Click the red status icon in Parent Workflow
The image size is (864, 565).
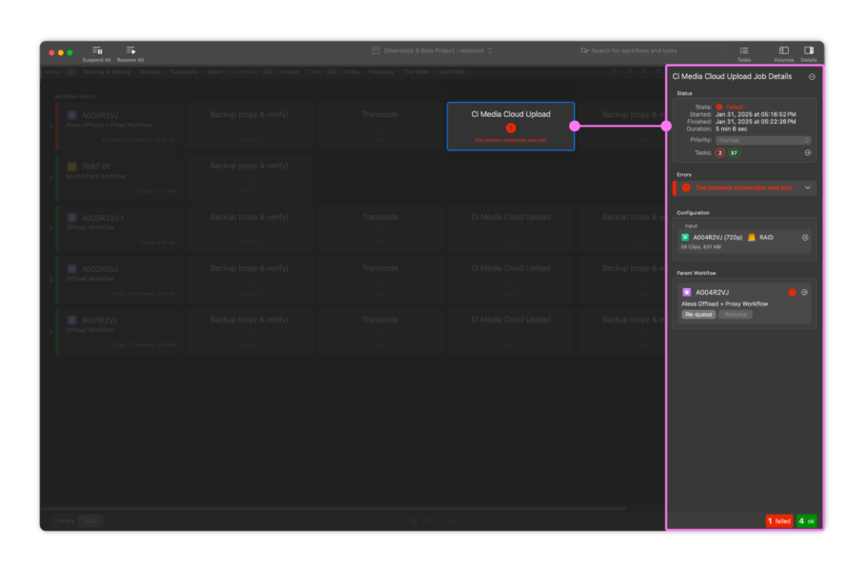point(792,292)
